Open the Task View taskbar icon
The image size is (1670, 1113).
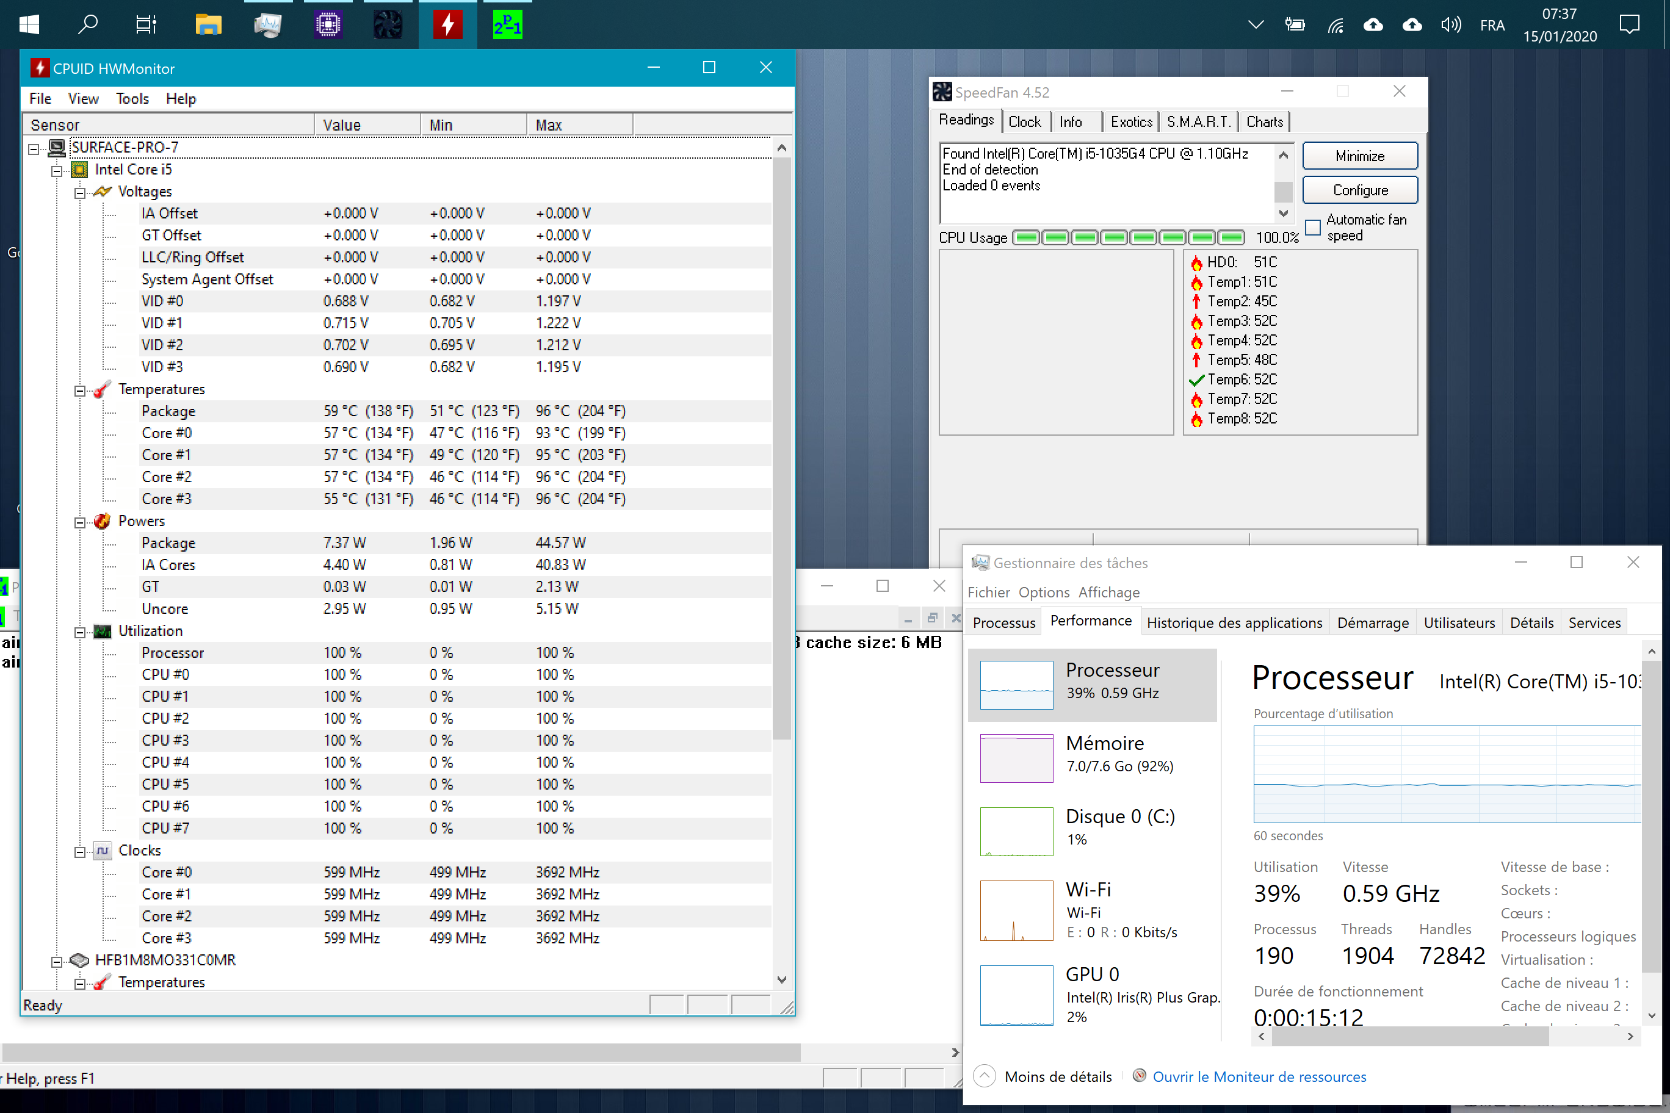point(146,25)
